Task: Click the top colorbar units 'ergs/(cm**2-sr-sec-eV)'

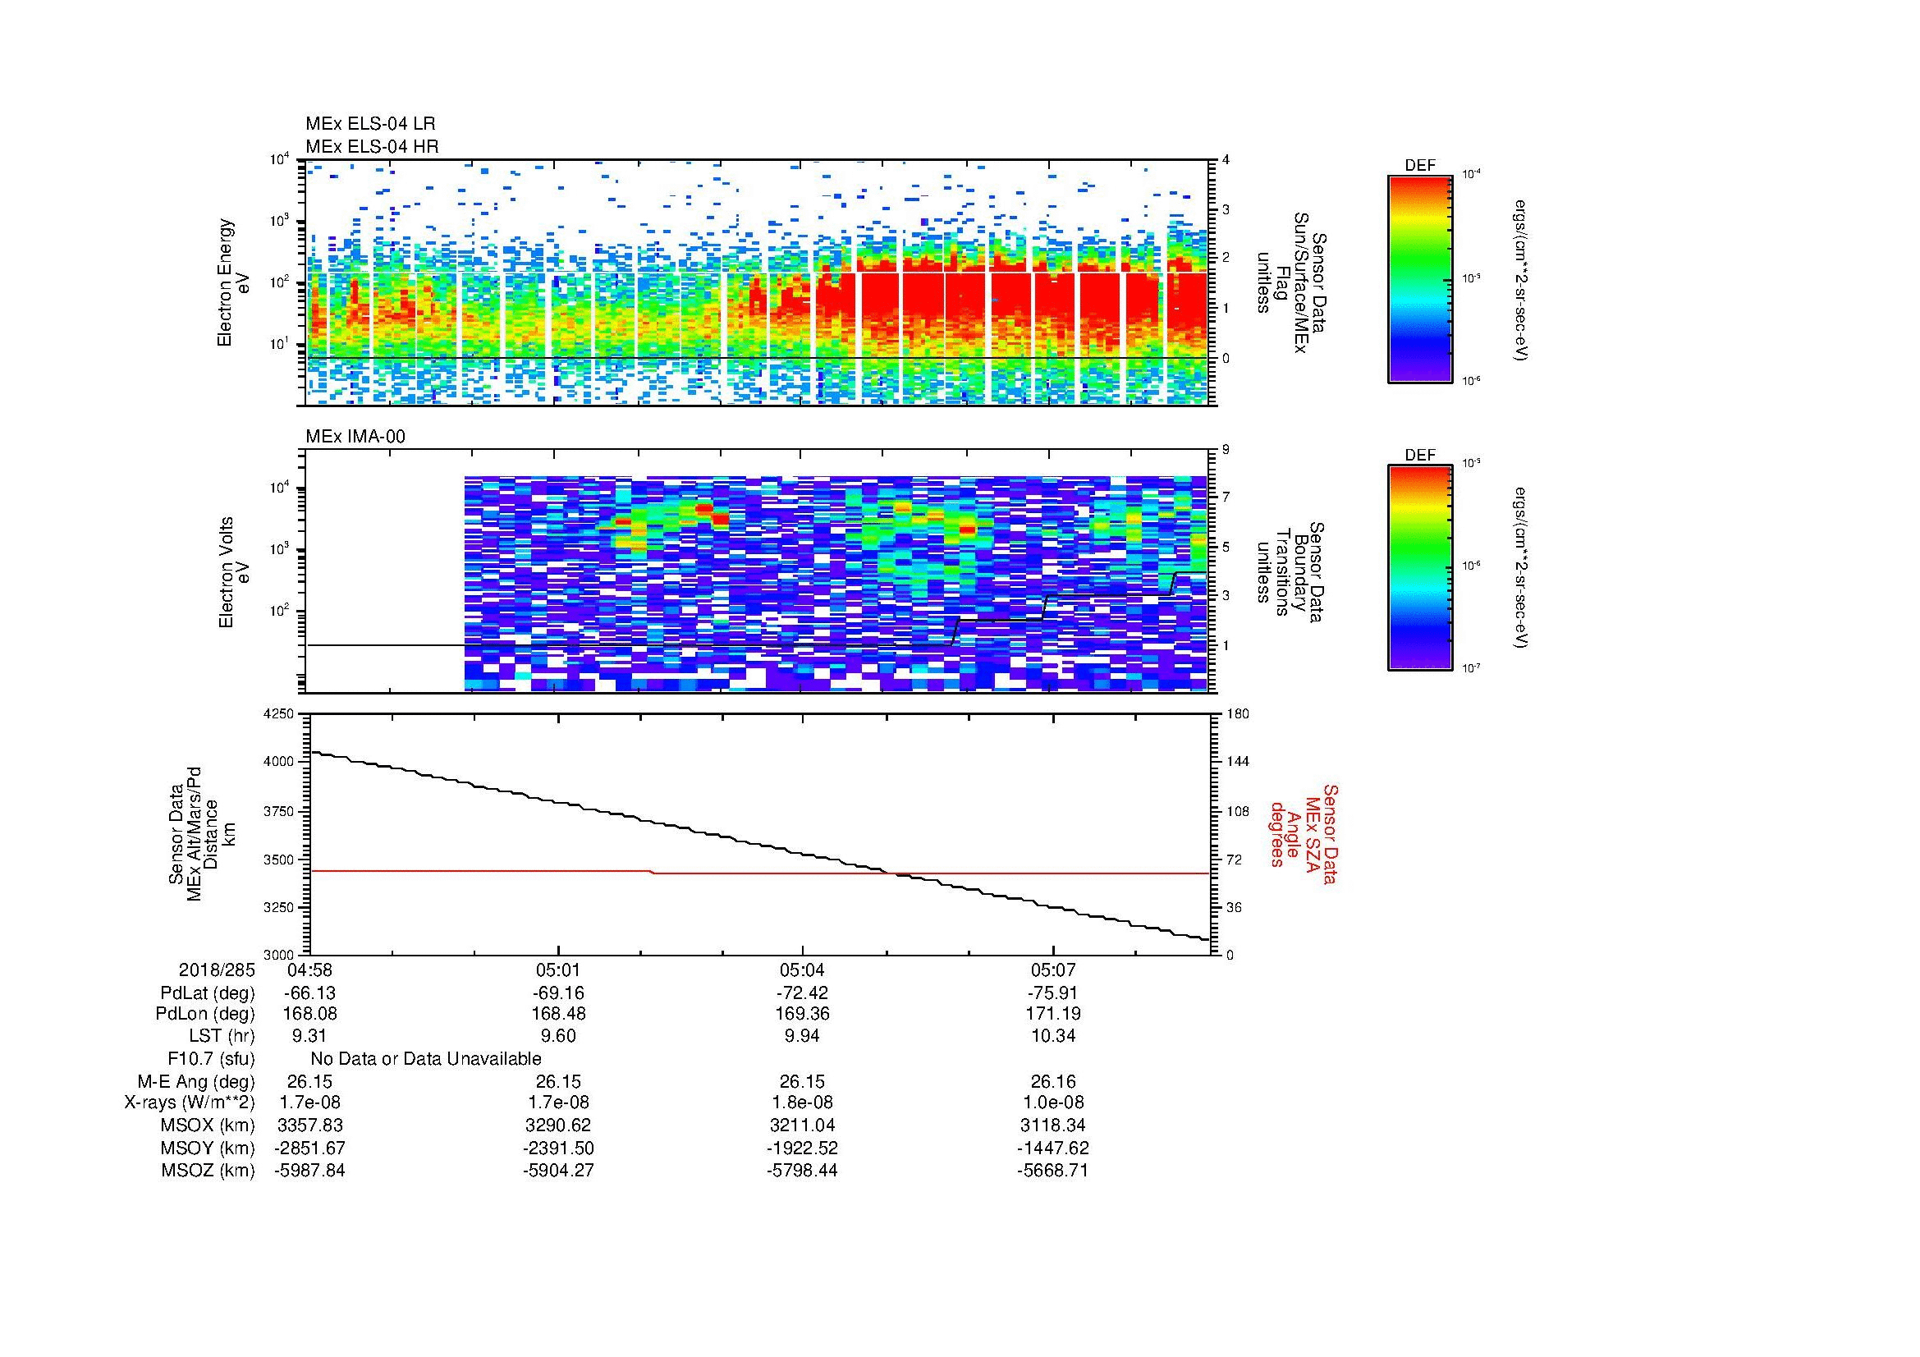Action: (1522, 279)
